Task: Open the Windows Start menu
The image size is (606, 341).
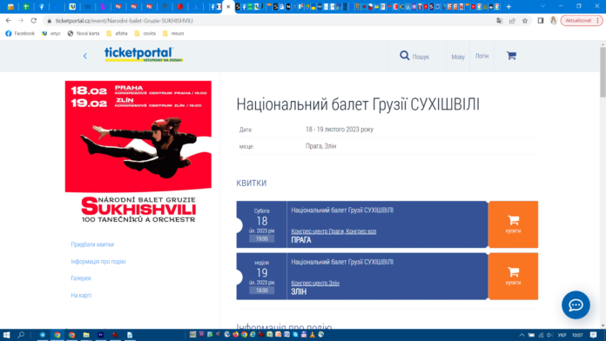Action: pos(6,335)
